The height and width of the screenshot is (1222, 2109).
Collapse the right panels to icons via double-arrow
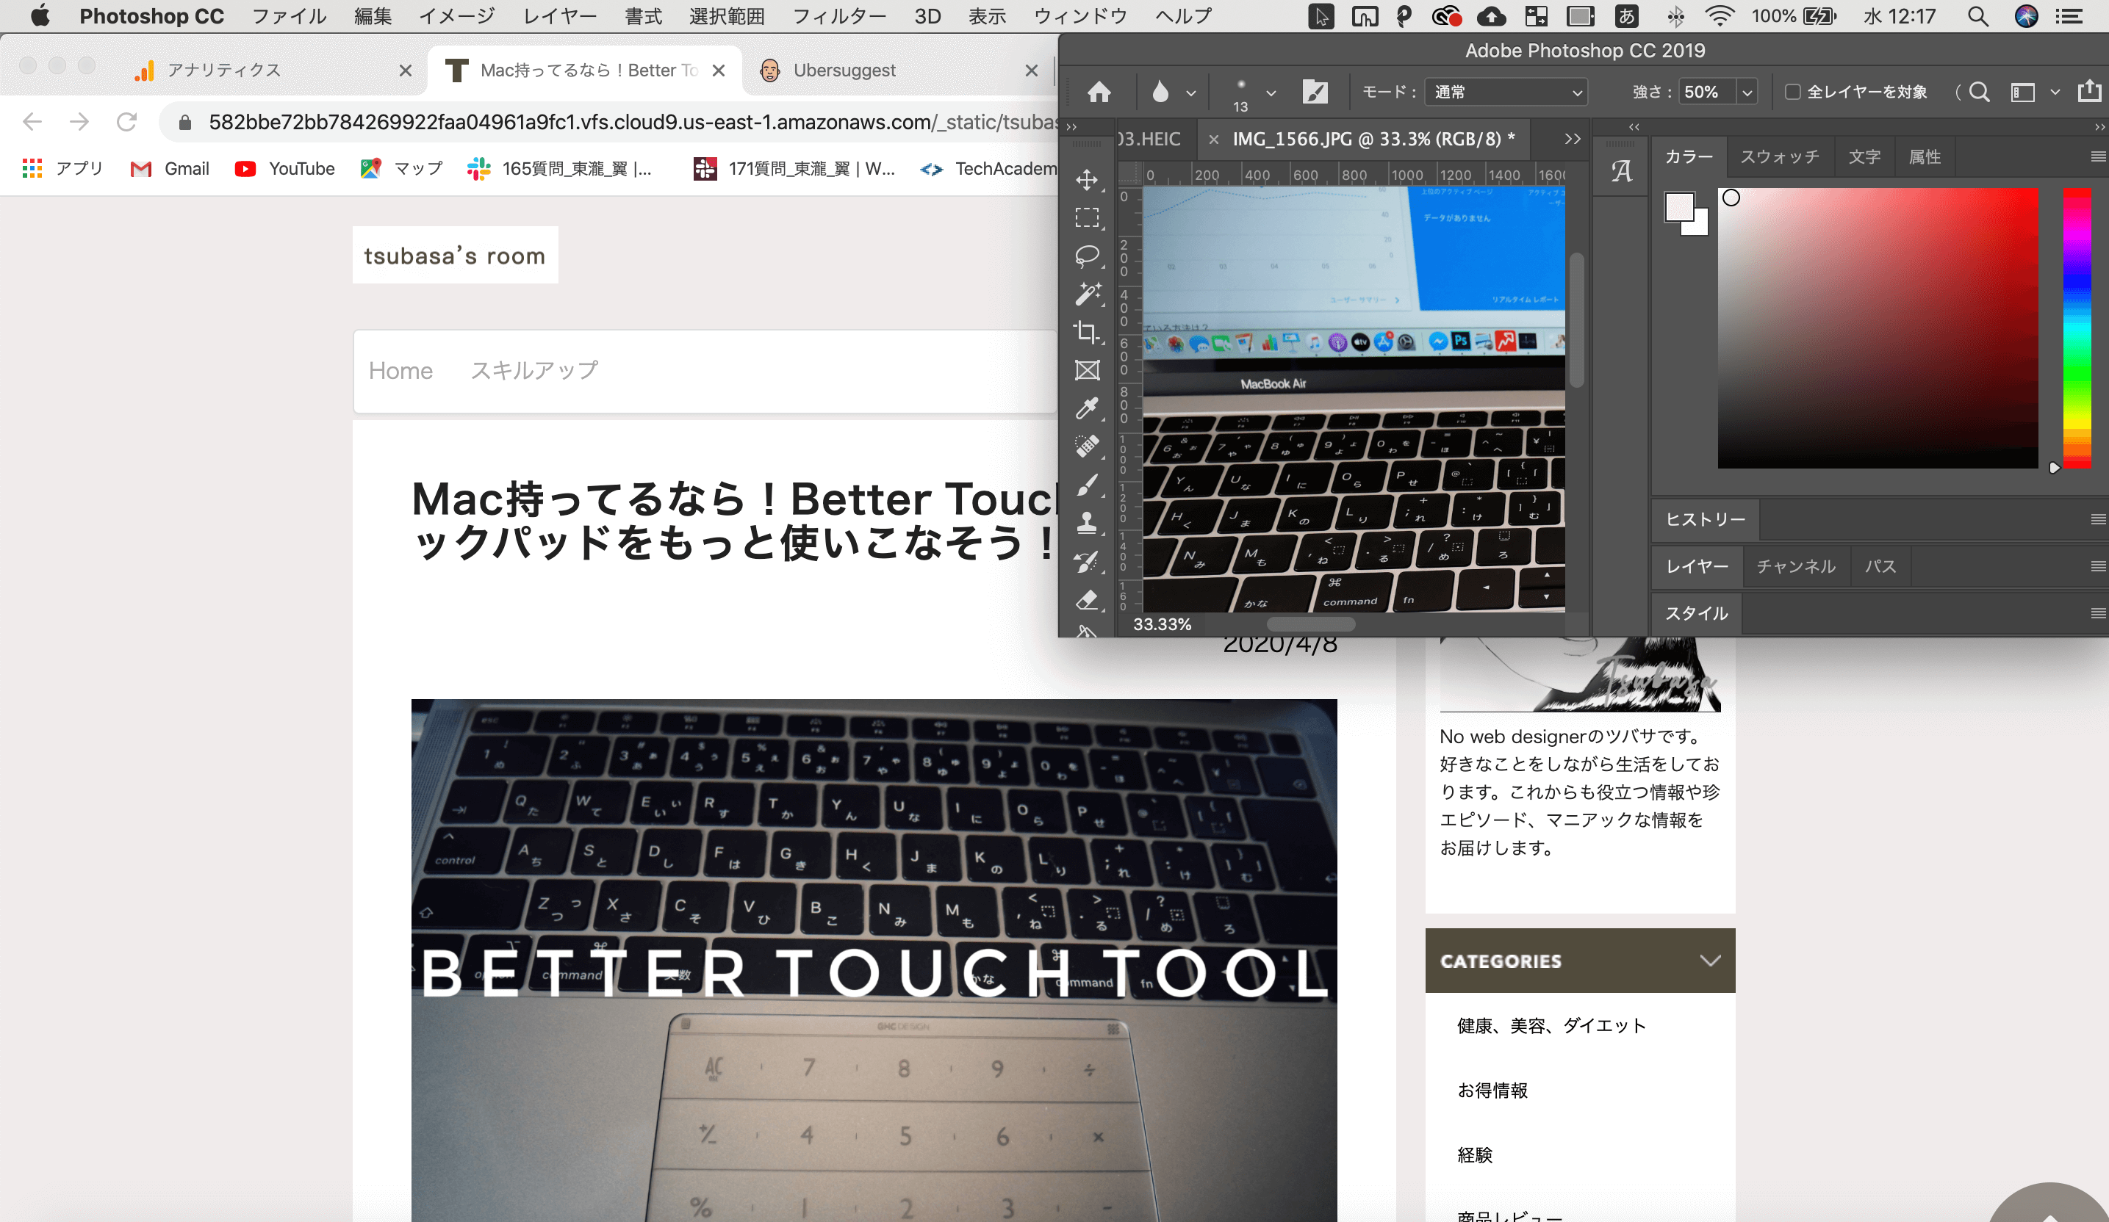point(2099,127)
